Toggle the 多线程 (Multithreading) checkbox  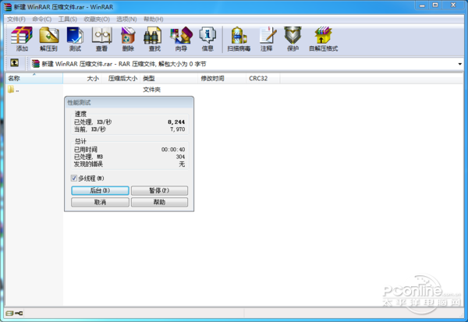pyautogui.click(x=74, y=179)
